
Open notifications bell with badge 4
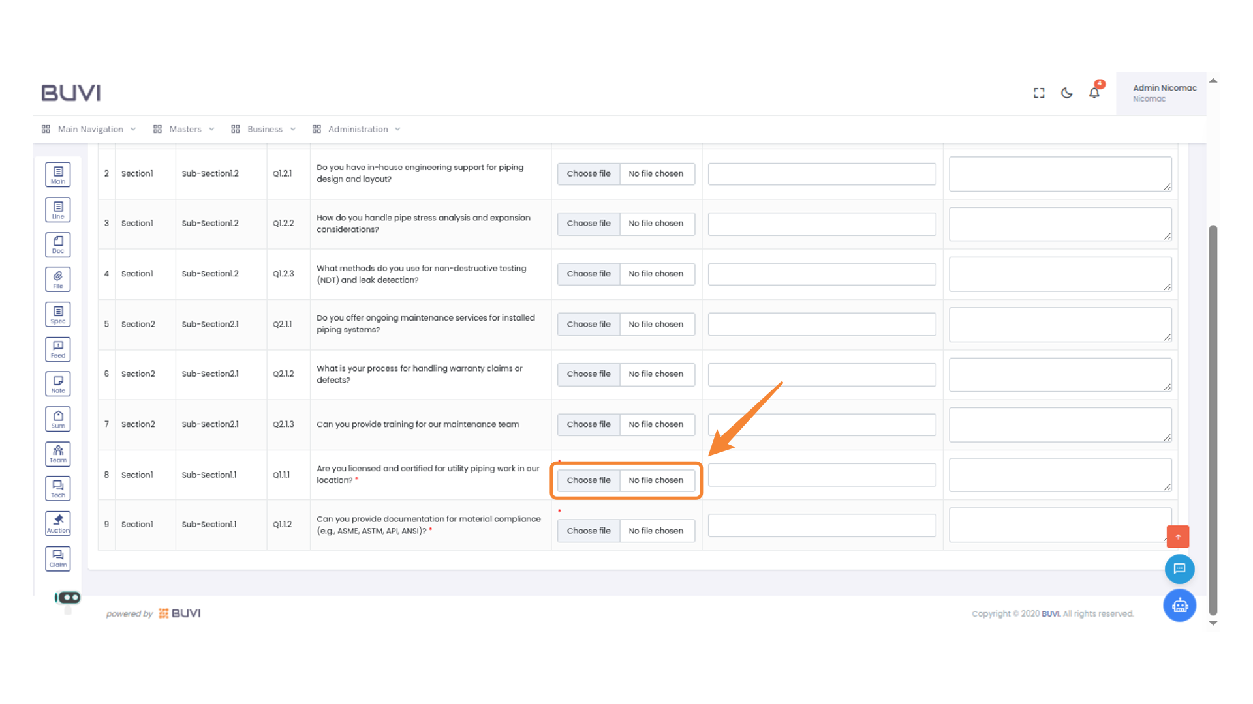(1094, 93)
